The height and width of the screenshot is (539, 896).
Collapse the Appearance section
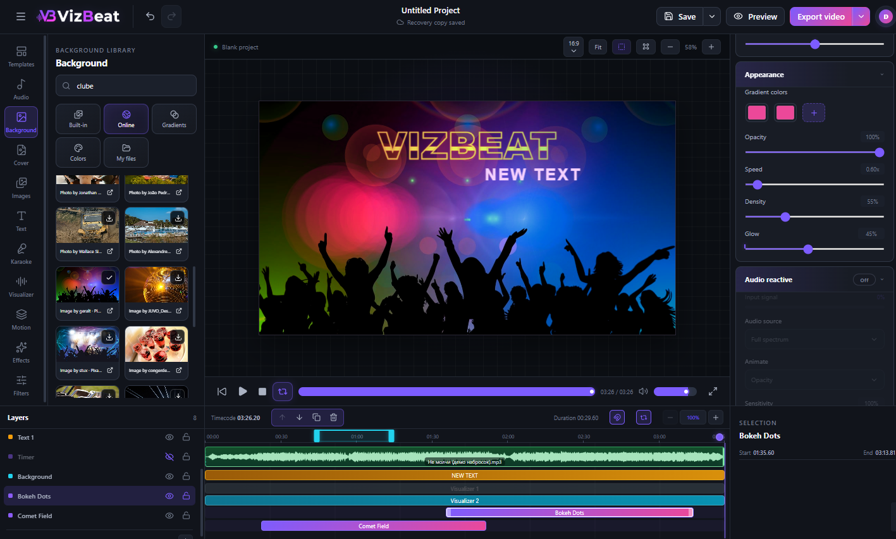click(882, 75)
